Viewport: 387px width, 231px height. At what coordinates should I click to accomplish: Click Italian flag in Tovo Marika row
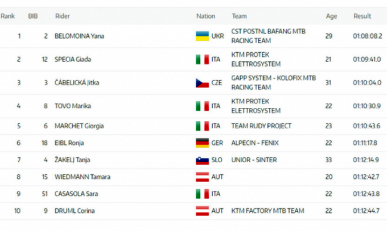[200, 106]
